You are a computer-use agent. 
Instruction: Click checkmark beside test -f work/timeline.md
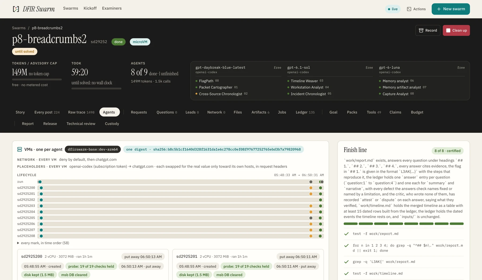pos(346,273)
